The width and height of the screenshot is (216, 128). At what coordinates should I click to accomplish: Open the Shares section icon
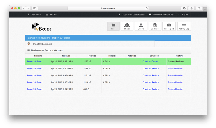click(127, 26)
